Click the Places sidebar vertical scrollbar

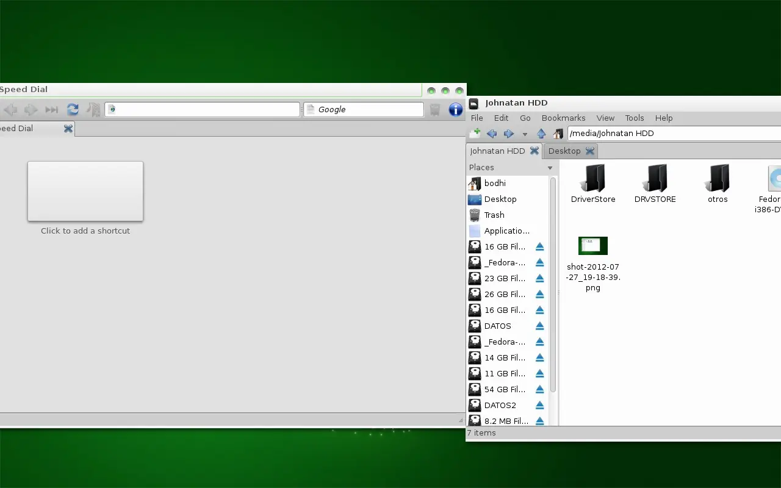pyautogui.click(x=553, y=284)
